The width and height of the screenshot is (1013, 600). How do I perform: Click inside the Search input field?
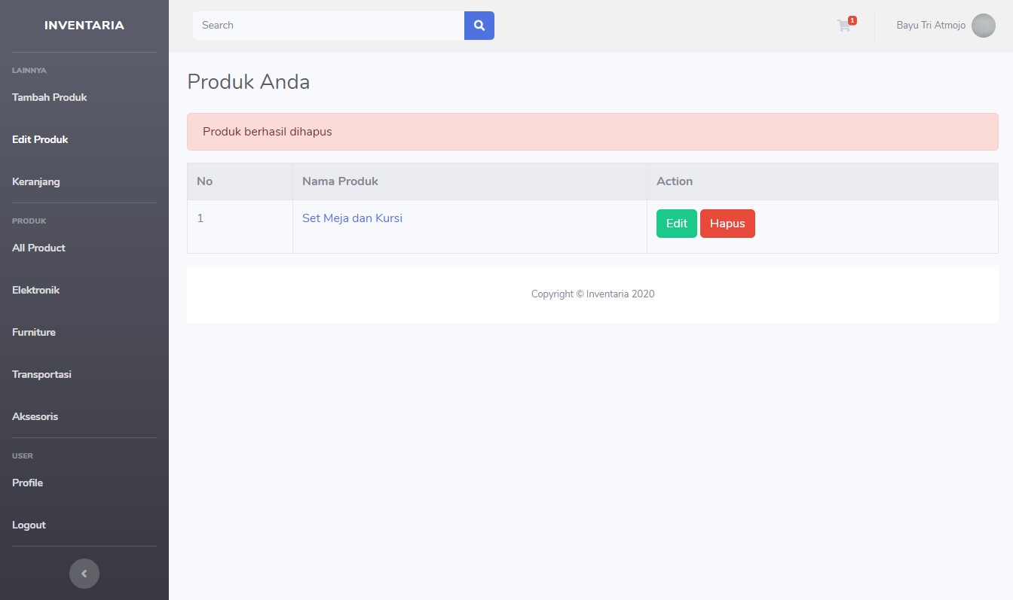[328, 25]
